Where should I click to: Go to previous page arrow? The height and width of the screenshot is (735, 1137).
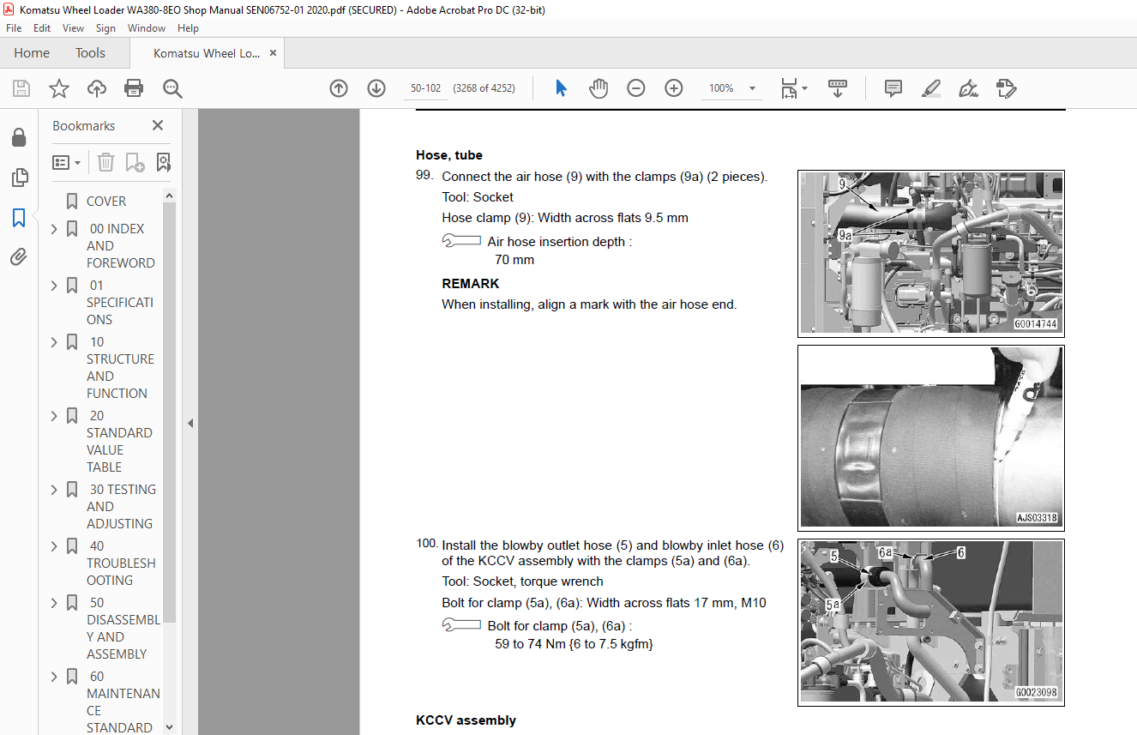coord(339,88)
